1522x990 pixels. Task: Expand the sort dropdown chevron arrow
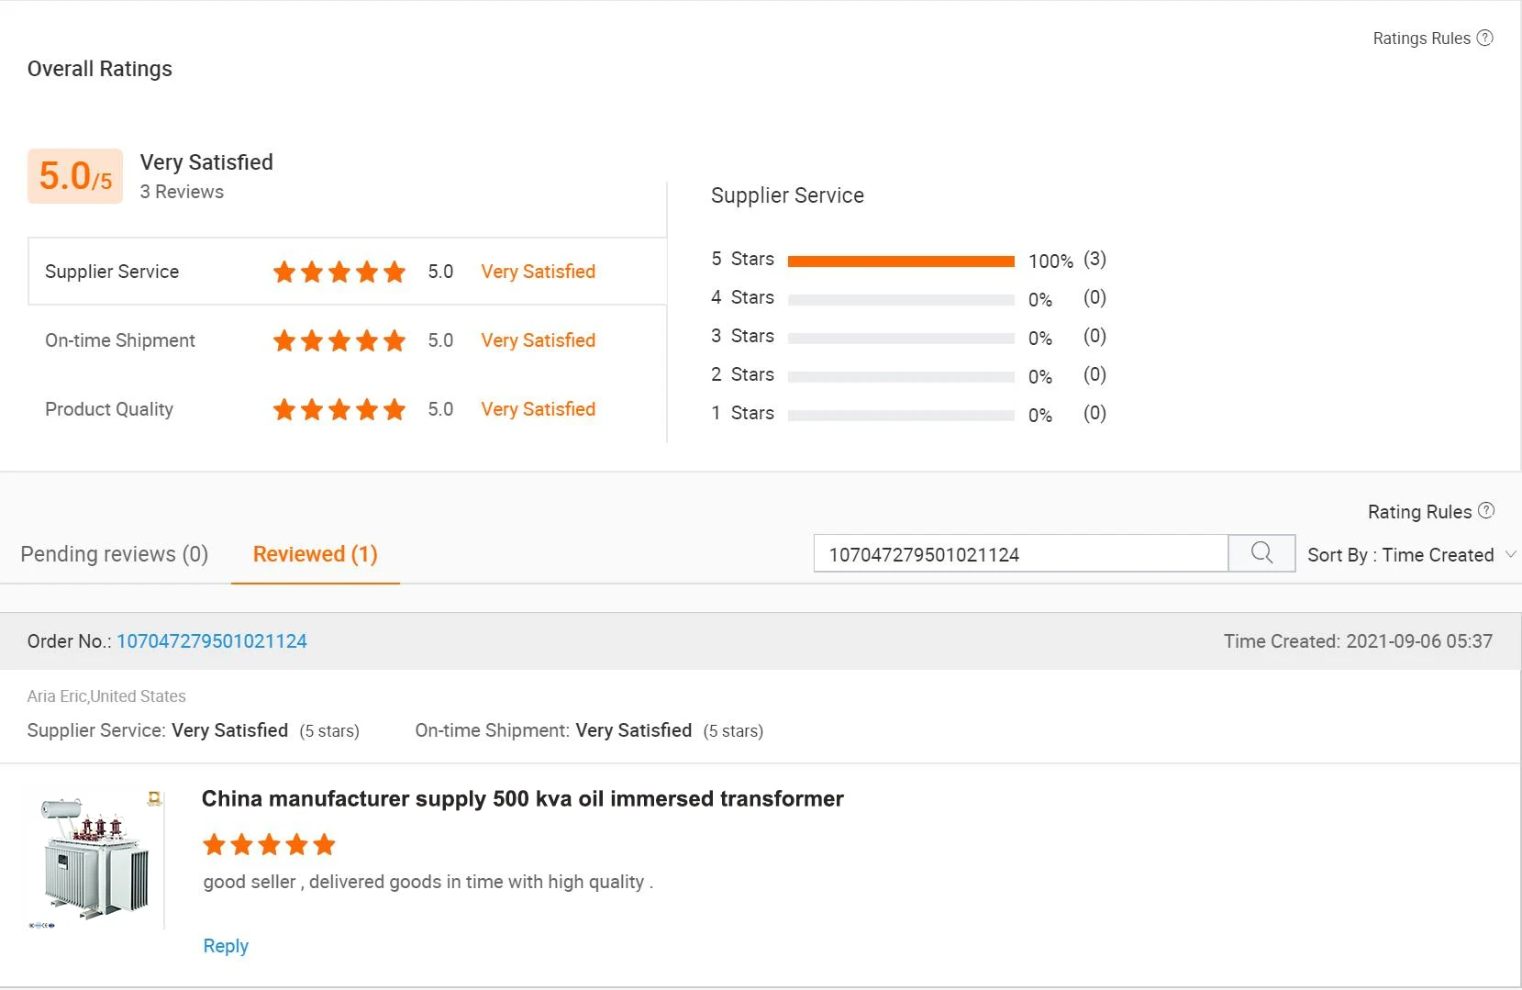[1511, 554]
